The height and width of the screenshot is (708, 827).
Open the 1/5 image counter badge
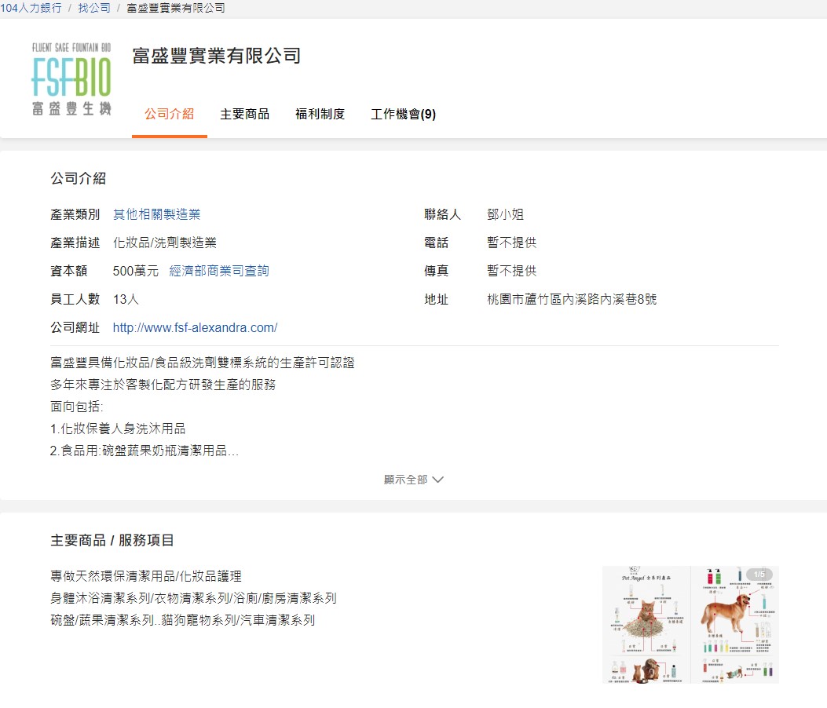point(759,575)
